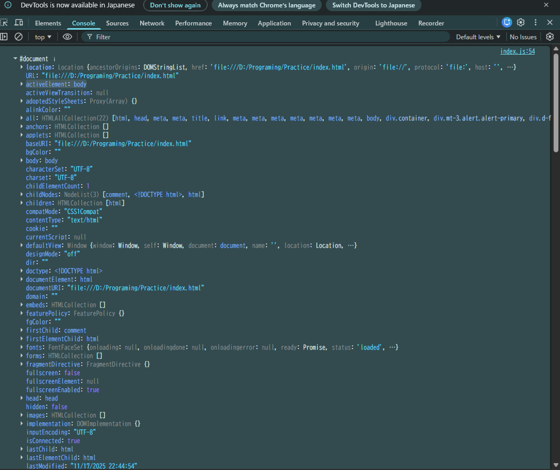Open the top JavaScript context dropdown
Viewport: 560px width, 470px height.
pos(43,37)
